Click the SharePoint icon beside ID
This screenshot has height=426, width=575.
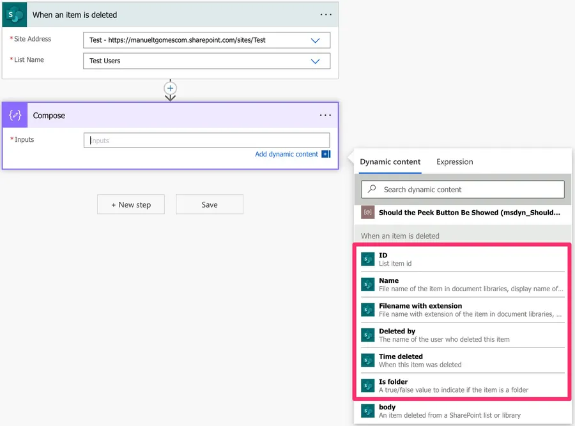pyautogui.click(x=367, y=259)
